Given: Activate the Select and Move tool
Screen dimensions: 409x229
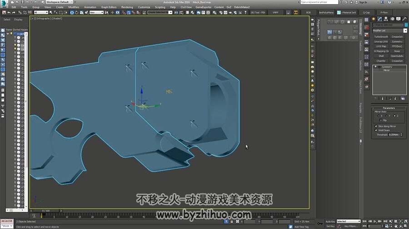Looking at the screenshot, I should (72, 13).
